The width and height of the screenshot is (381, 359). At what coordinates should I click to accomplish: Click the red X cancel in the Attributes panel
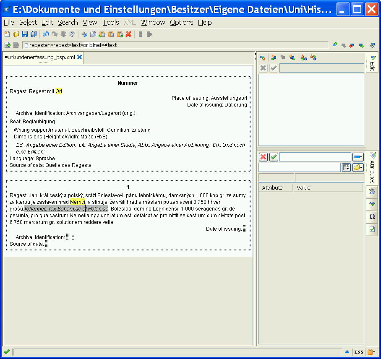pyautogui.click(x=264, y=157)
